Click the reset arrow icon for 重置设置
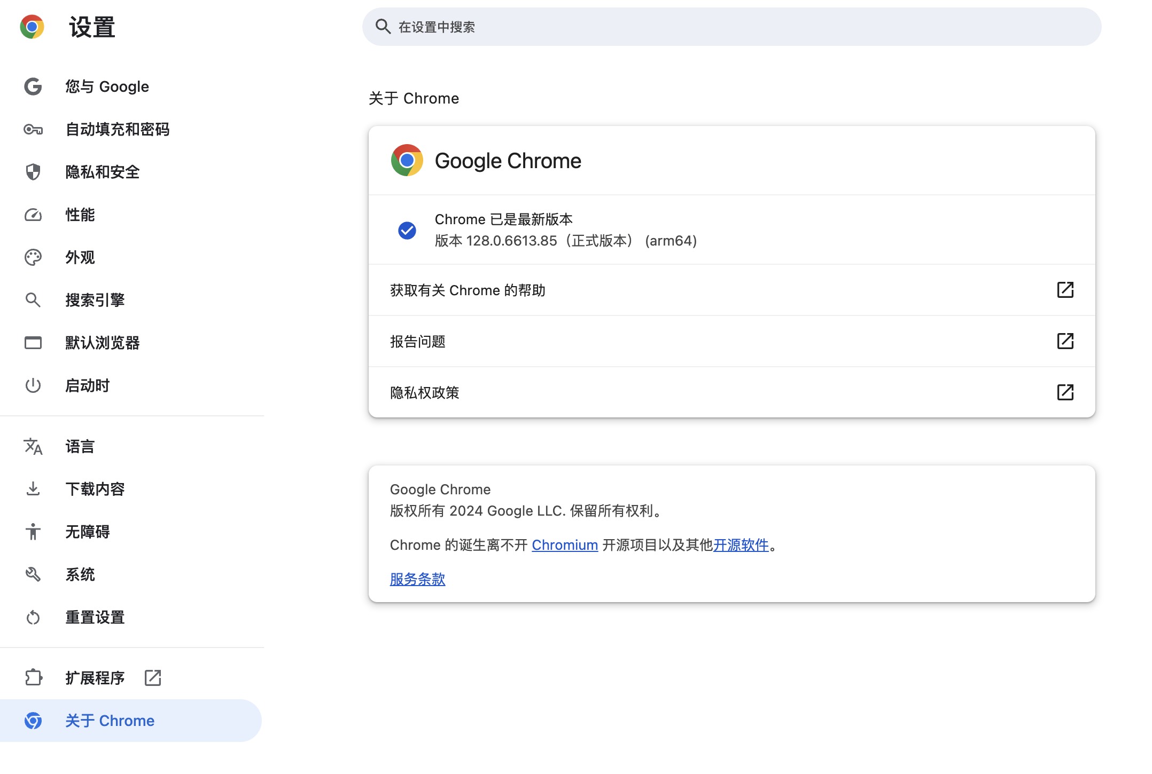The height and width of the screenshot is (774, 1152). 33,617
